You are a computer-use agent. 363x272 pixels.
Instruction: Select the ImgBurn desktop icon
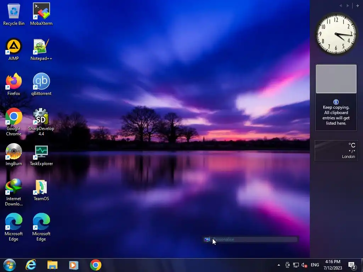14,154
